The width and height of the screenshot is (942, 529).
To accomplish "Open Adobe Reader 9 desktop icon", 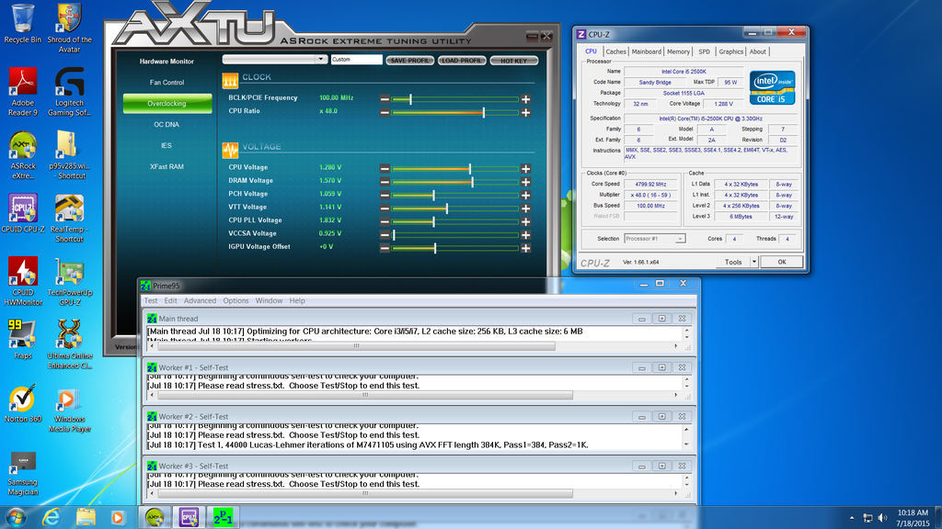I will pyautogui.click(x=23, y=91).
